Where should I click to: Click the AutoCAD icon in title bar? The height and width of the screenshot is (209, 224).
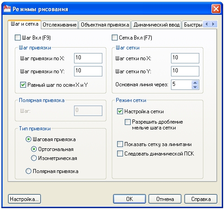click(7, 9)
